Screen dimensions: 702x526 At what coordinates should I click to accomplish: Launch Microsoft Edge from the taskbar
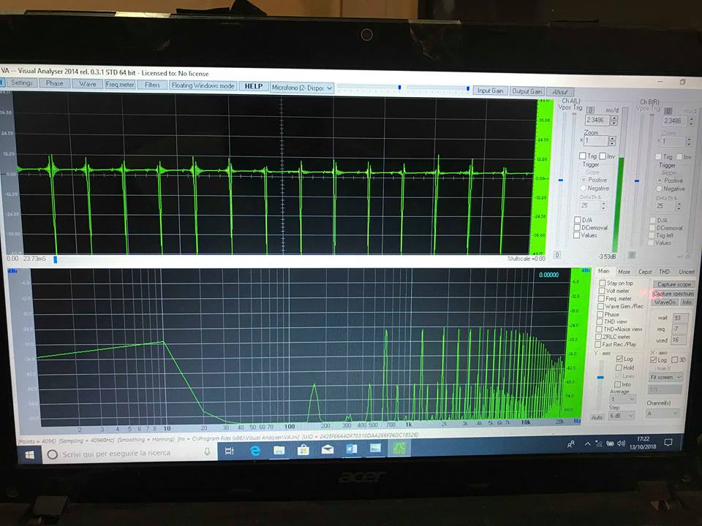tap(255, 451)
